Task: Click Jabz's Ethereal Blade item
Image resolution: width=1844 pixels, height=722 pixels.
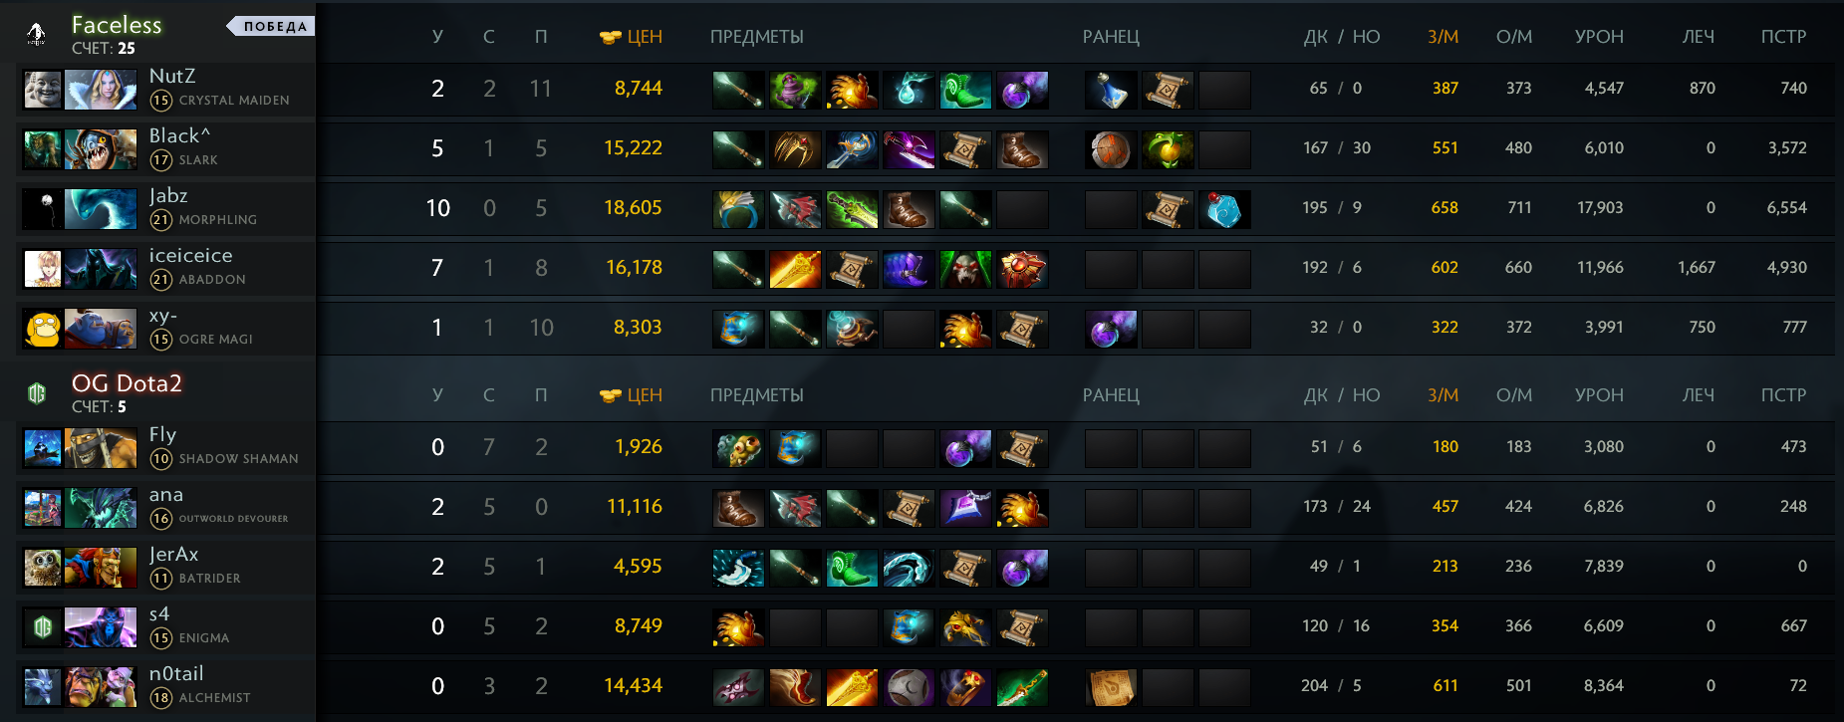Action: [852, 209]
